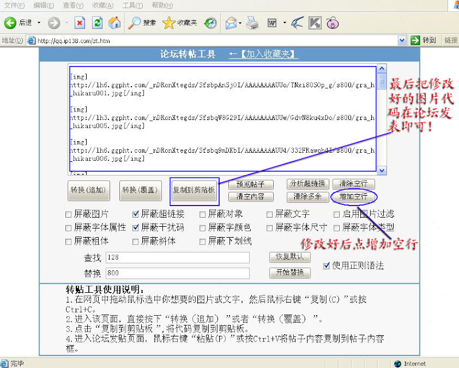Click the red Stop loading icon

[x=80, y=23]
